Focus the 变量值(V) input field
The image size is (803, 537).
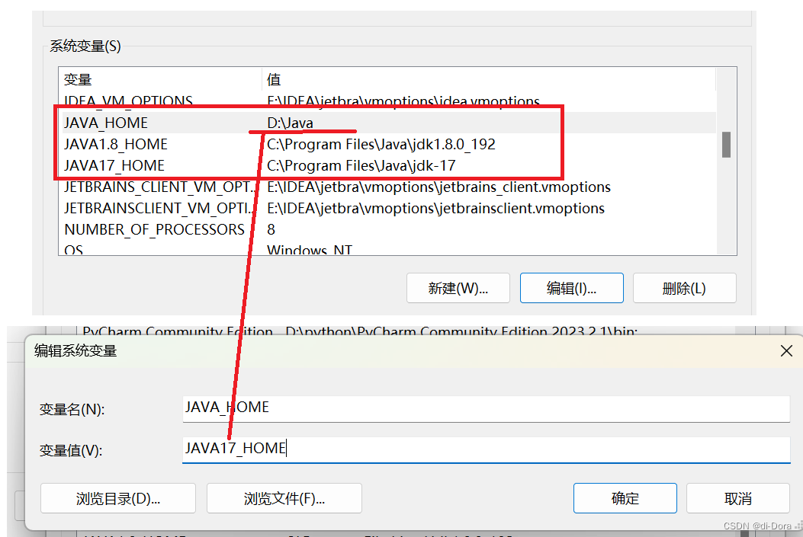coord(486,449)
